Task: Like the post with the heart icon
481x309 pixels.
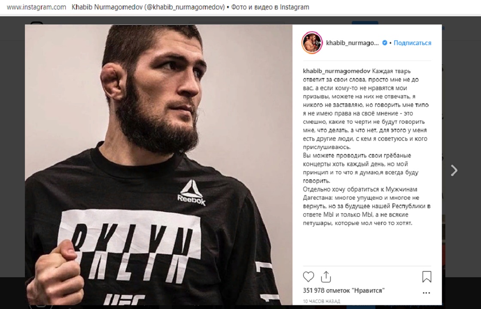Action: [x=308, y=277]
